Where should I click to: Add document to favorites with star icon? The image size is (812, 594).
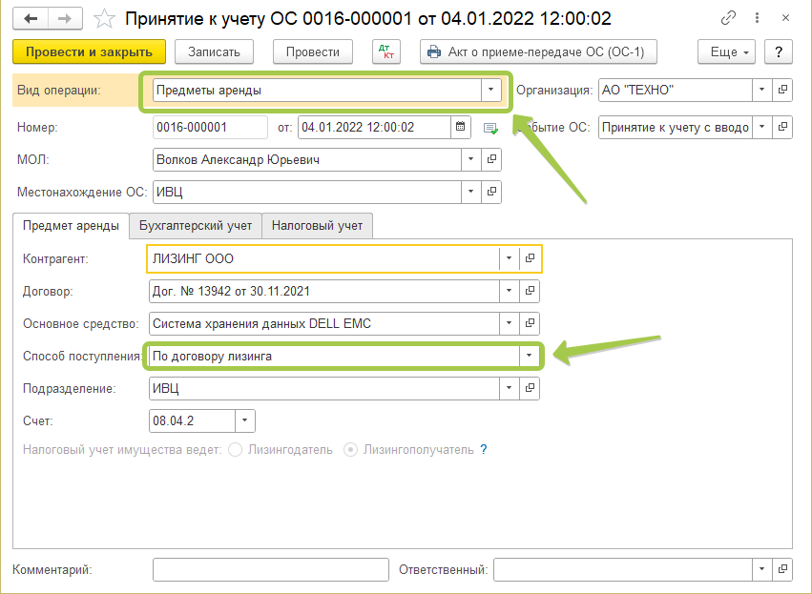pyautogui.click(x=107, y=18)
